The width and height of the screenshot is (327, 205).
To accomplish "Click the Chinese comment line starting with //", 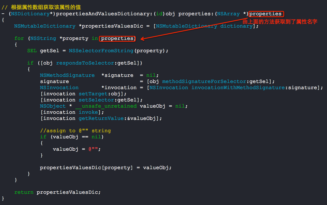I will 41,7.
